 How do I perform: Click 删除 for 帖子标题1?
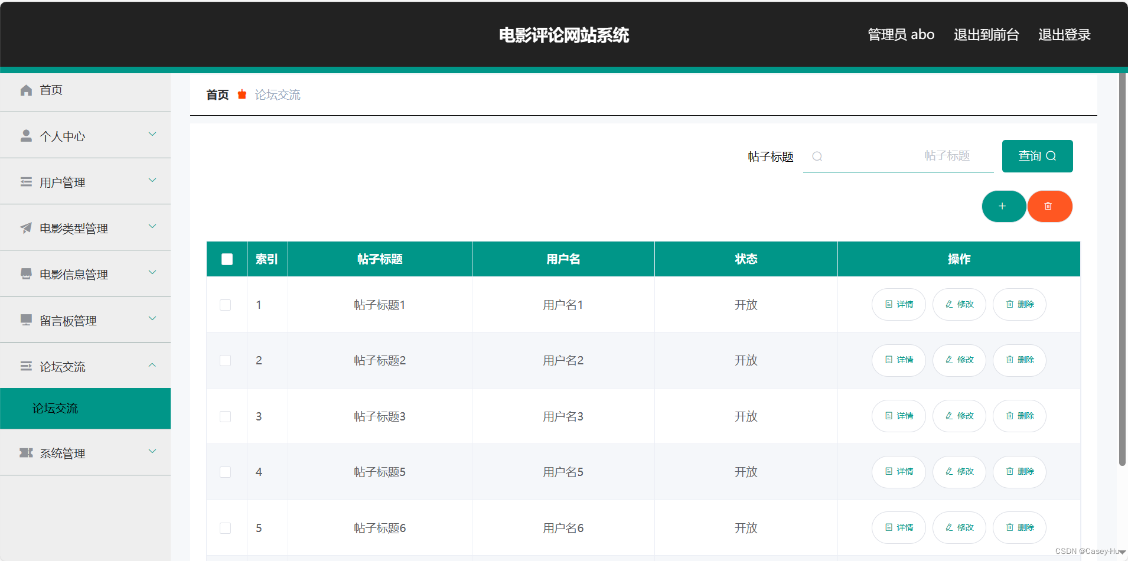(1019, 305)
